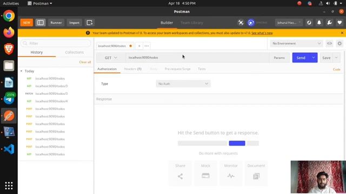Screen dimensions: 346x194
Task: Open the tab options ellipsis menu
Action: [147, 46]
